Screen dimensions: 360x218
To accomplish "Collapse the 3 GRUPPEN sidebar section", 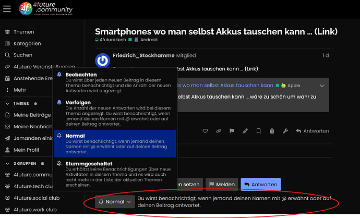I will coord(7,164).
